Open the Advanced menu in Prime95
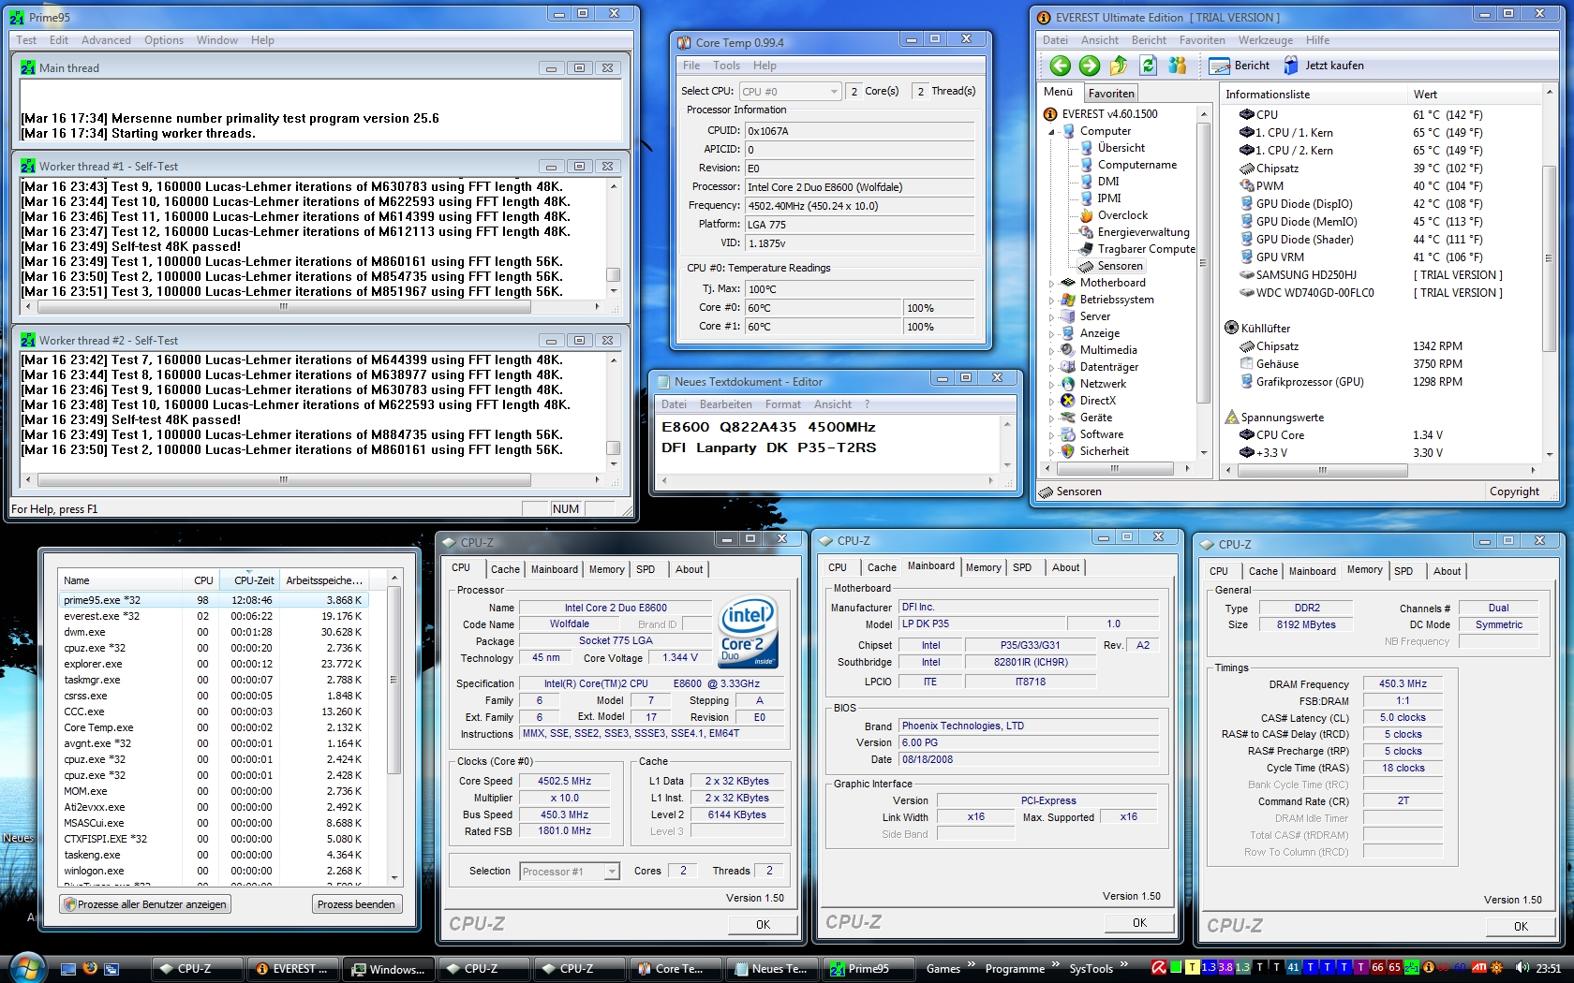1574x983 pixels. 105,40
